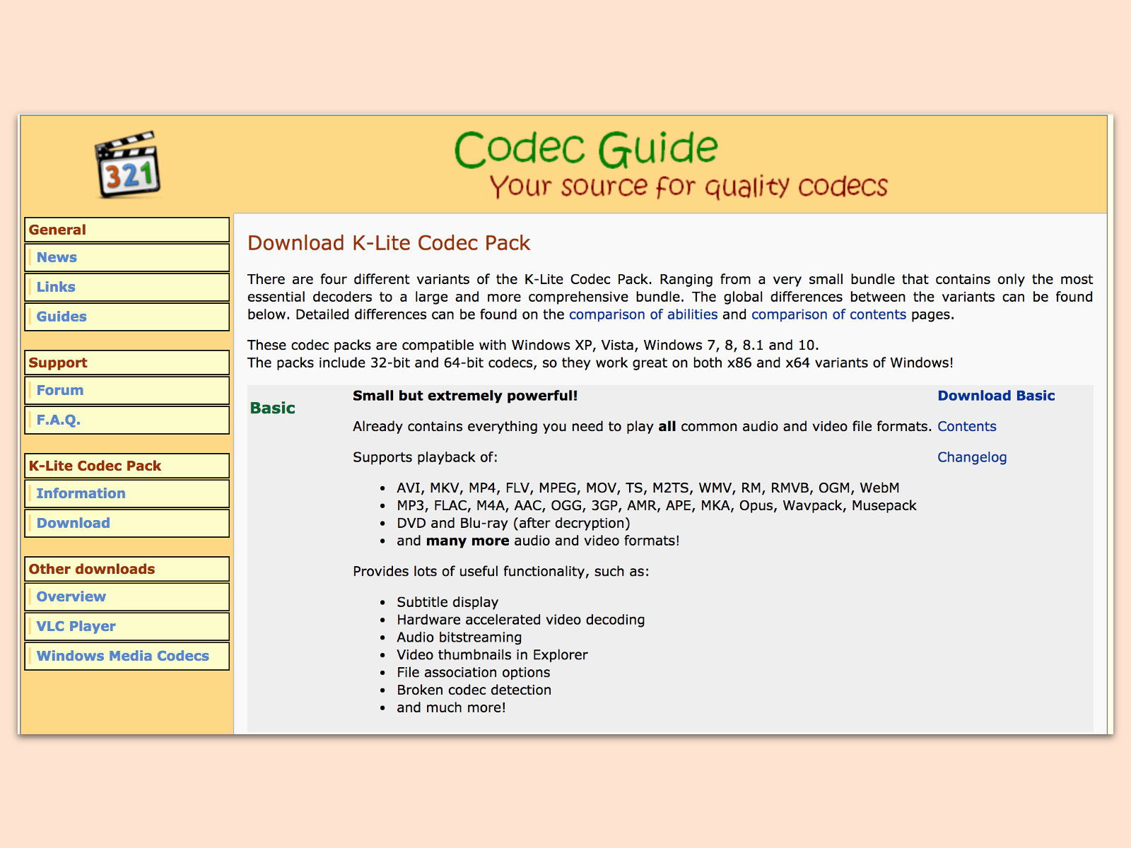Click 'DVD and Blu-ray (after decryption)' item
Viewport: 1131px width, 848px height.
513,523
